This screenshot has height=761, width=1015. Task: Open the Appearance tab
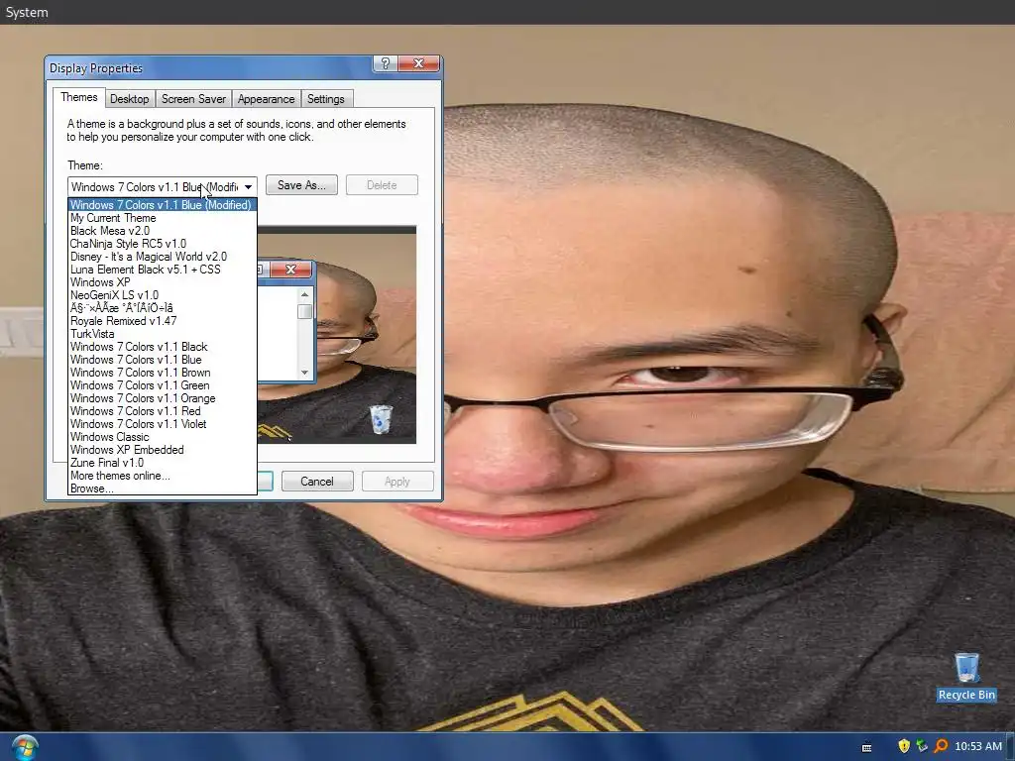[266, 99]
